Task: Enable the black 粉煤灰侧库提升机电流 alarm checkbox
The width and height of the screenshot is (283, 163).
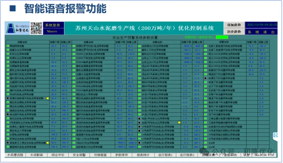Action: tap(8, 98)
